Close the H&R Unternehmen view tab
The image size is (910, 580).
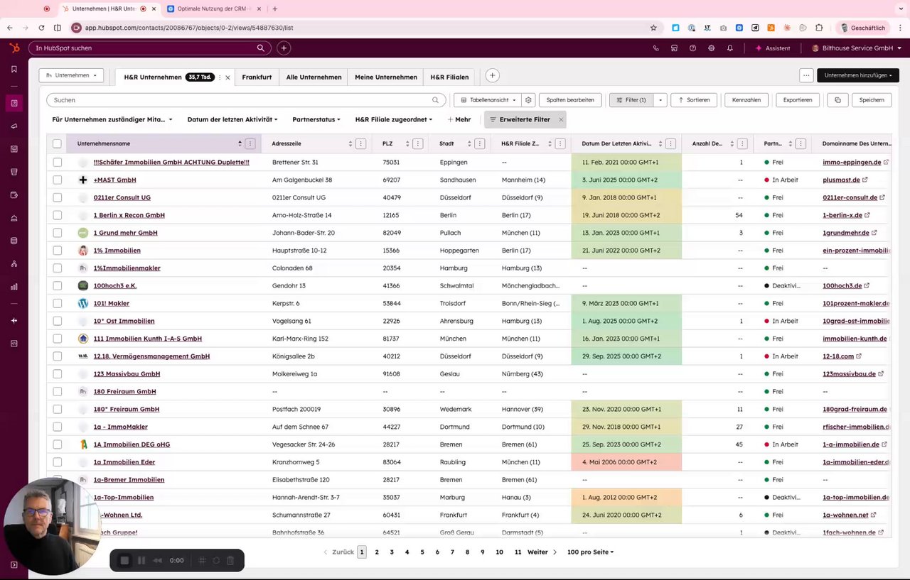tap(227, 77)
